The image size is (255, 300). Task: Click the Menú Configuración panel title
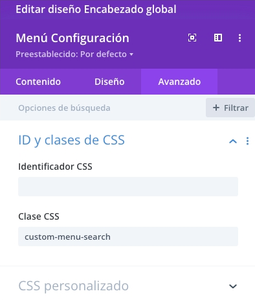pyautogui.click(x=72, y=38)
